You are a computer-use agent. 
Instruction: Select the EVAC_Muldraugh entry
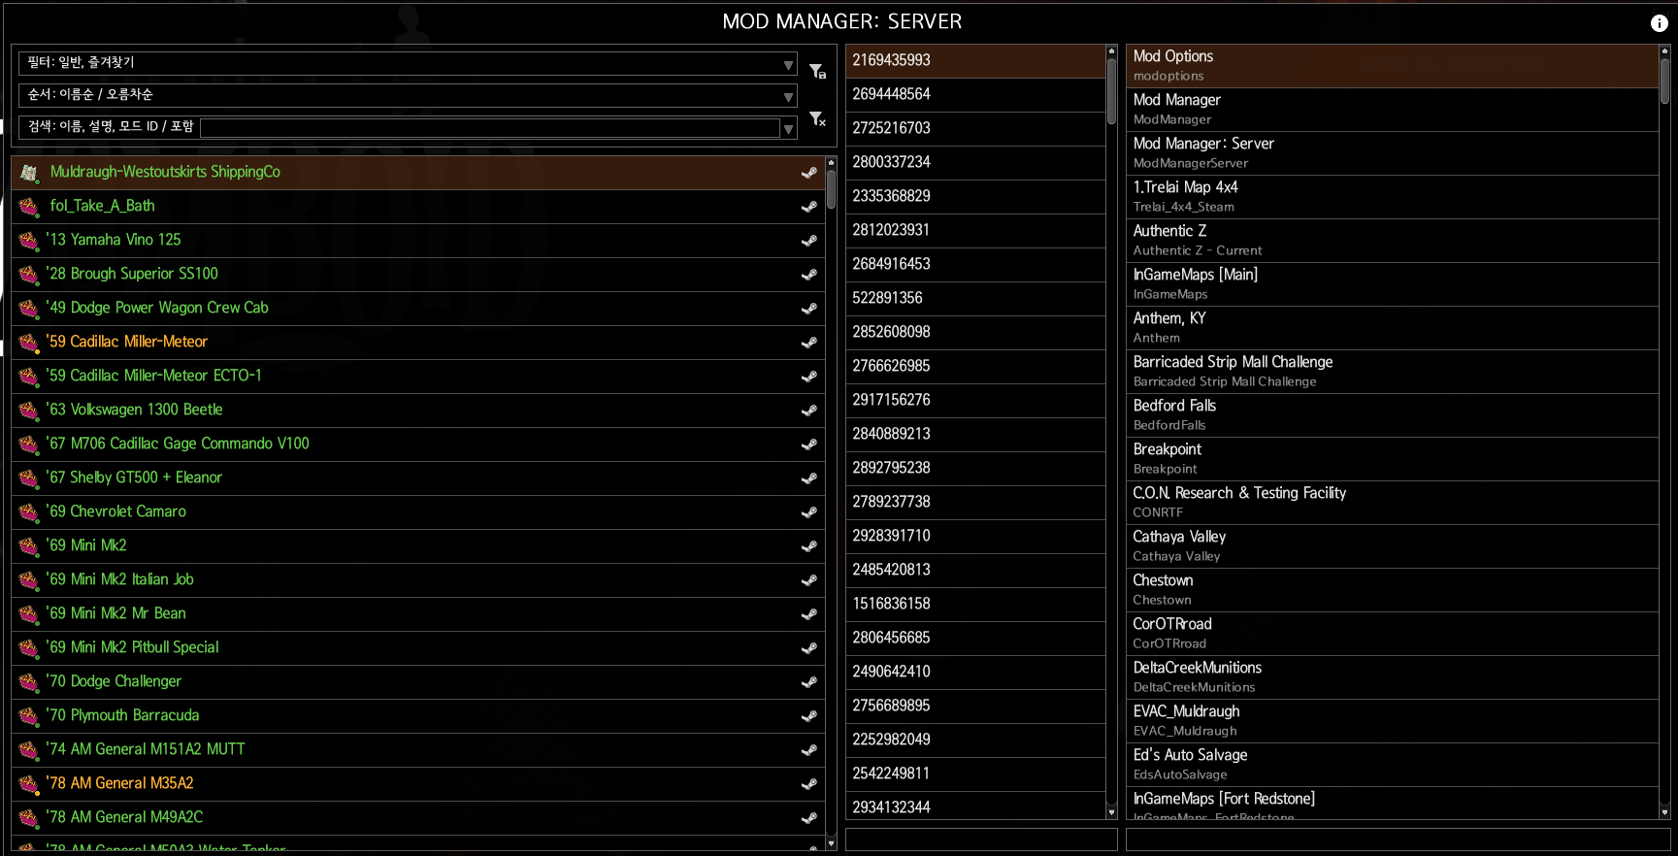[1392, 721]
